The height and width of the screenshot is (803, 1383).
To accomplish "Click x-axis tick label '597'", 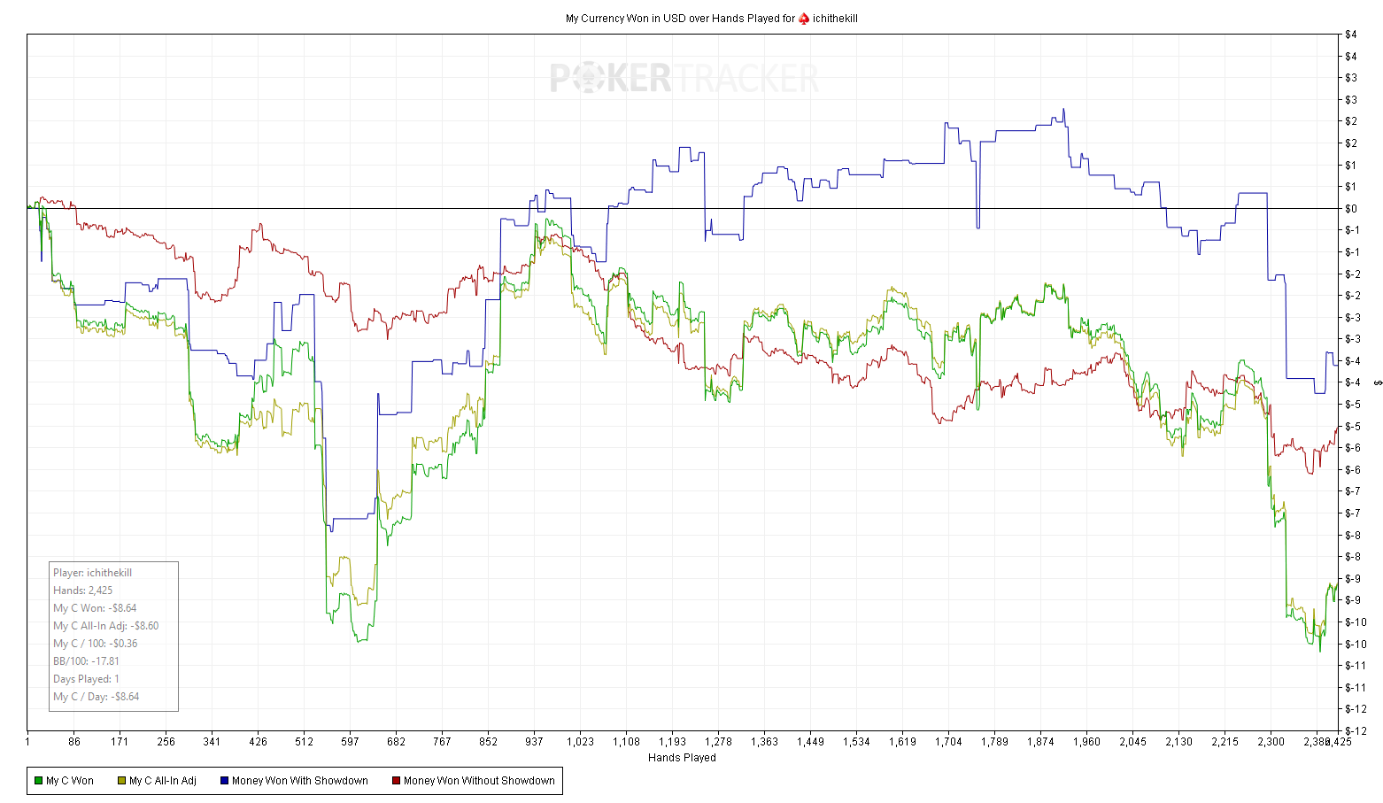I will coord(350,742).
